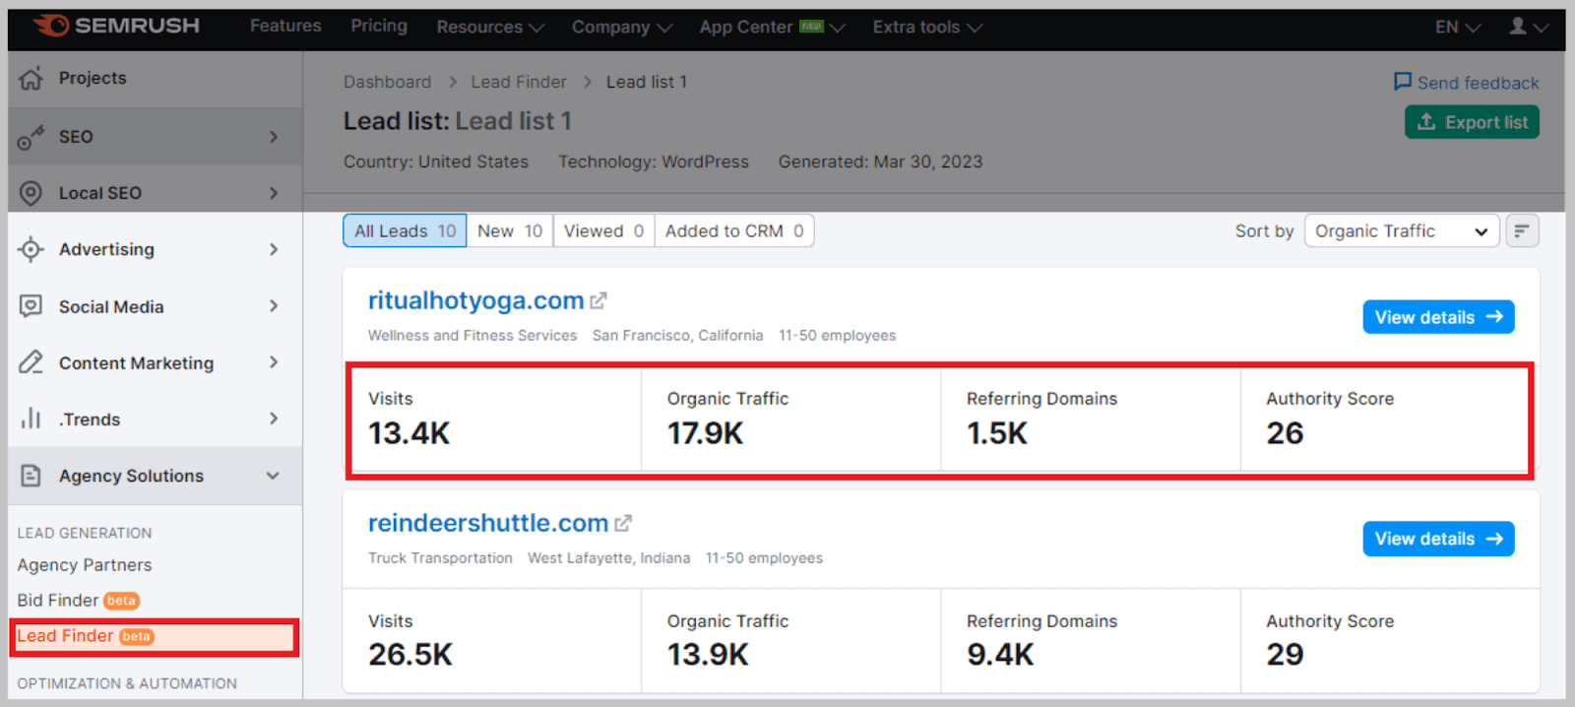The width and height of the screenshot is (1575, 707).
Task: Click the sort order icon button
Action: (x=1522, y=230)
